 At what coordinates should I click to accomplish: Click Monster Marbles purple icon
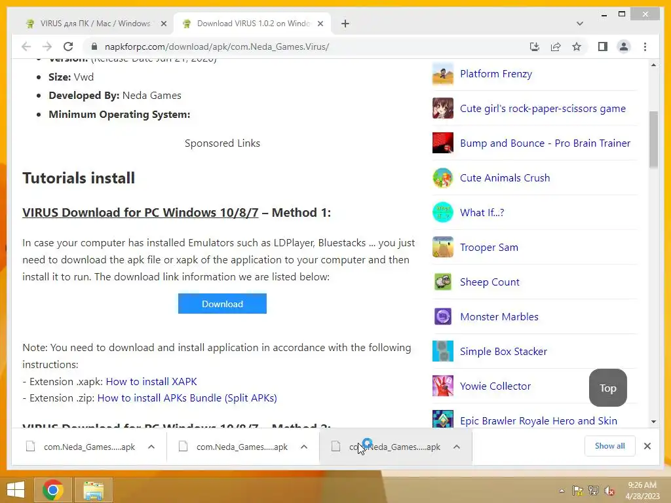point(443,316)
